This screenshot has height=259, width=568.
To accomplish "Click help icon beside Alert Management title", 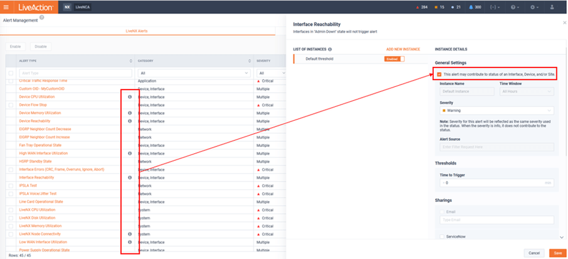I will click(41, 18).
